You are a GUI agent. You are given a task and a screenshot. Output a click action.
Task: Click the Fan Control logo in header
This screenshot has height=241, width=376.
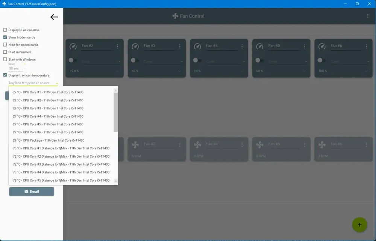pos(175,16)
